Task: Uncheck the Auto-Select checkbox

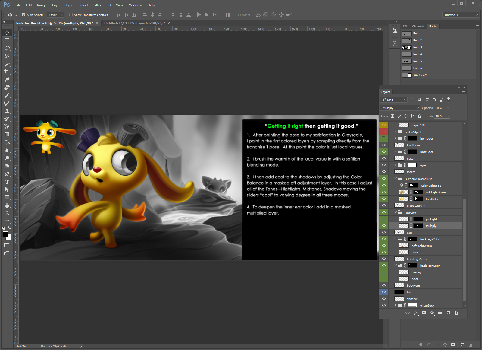Action: (24, 15)
